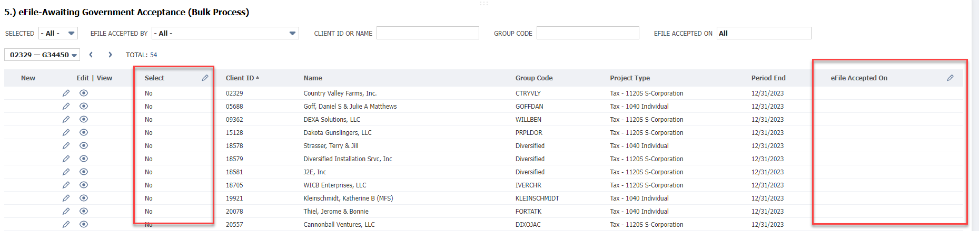This screenshot has width=979, height=231.
Task: Click Period End for Country Valley Farms
Action: click(x=767, y=93)
